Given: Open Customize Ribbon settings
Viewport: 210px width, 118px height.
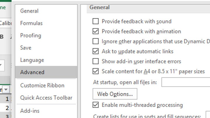Looking at the screenshot, I should pyautogui.click(x=42, y=85).
